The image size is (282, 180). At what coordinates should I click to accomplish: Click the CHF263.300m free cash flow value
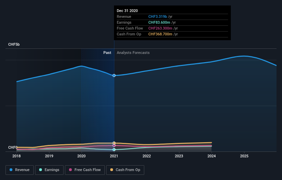click(160, 28)
